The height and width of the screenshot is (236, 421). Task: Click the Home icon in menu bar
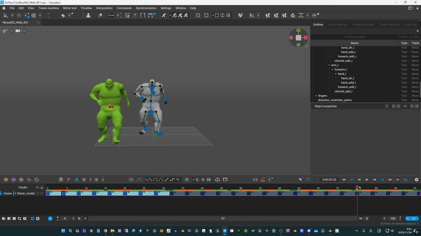(4, 8)
